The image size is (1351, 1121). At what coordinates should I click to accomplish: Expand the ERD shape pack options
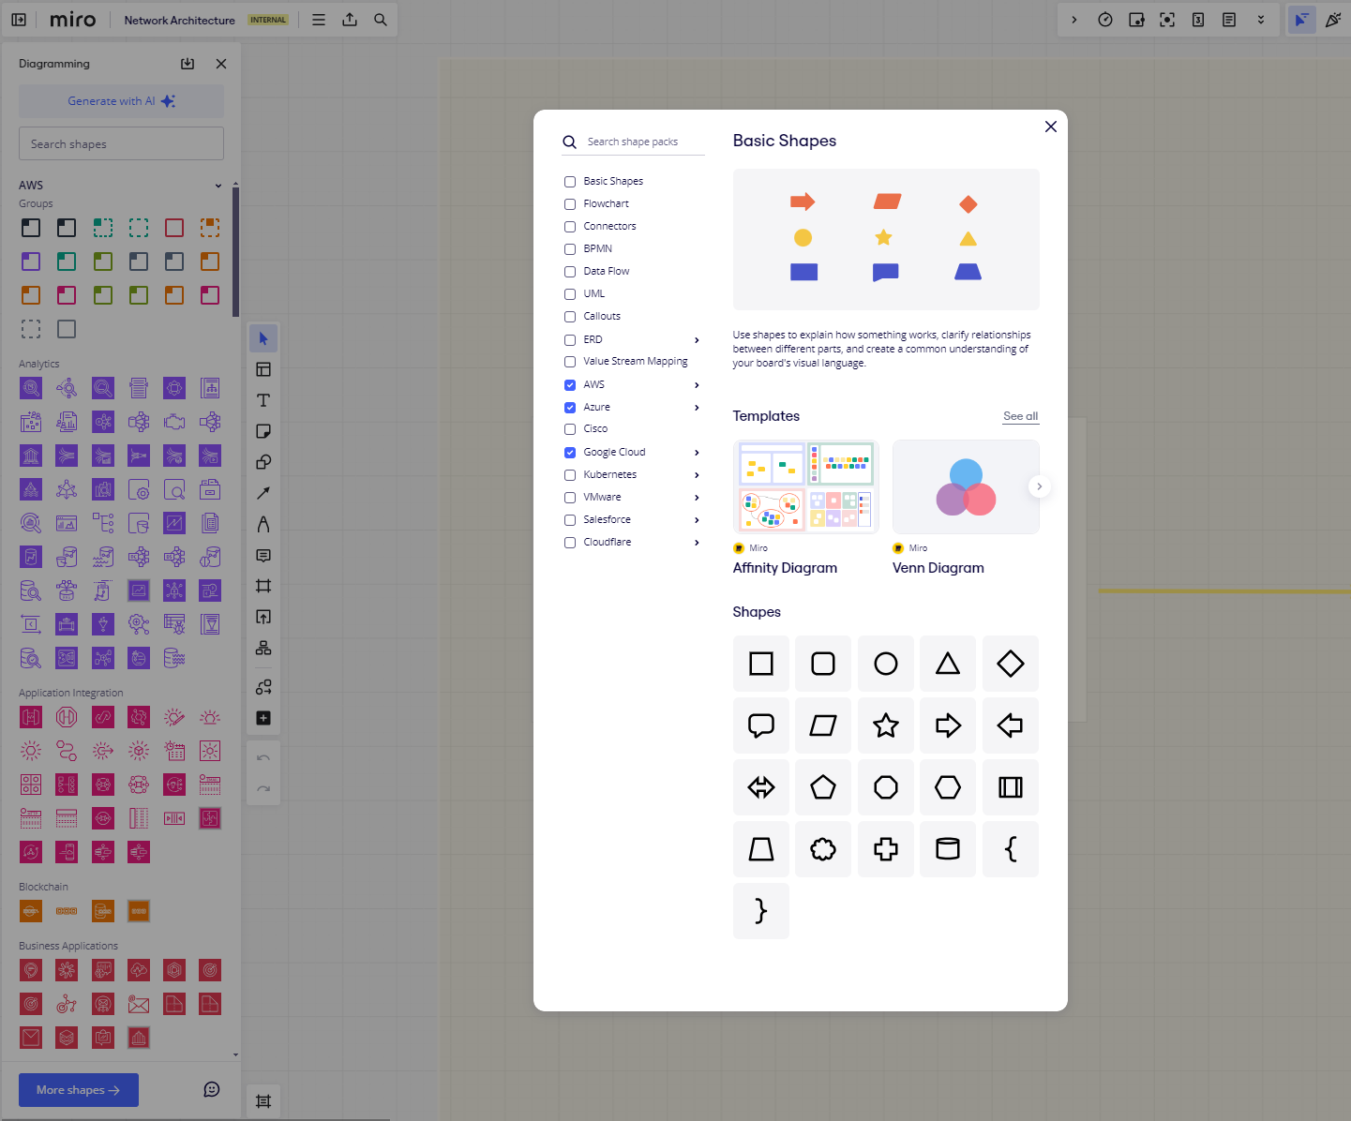pos(696,339)
